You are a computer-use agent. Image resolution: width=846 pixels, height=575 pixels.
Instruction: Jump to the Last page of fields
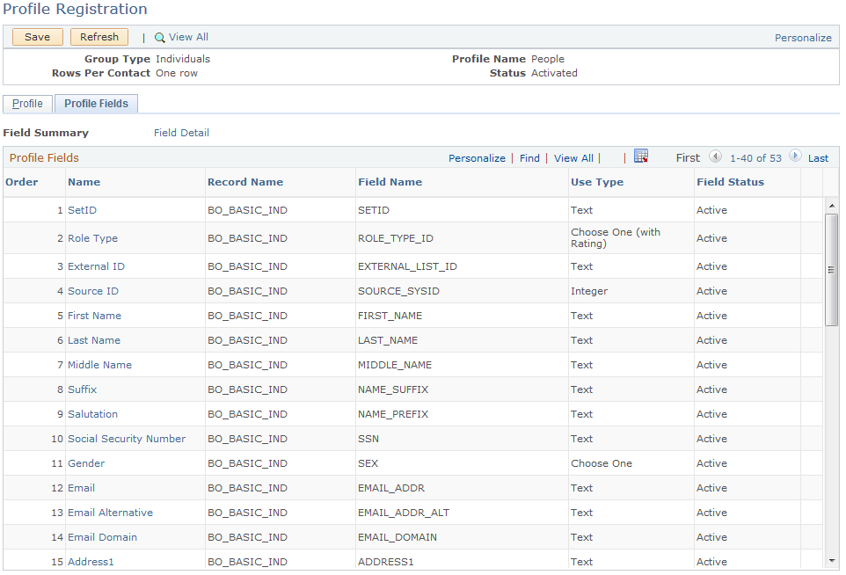point(817,158)
